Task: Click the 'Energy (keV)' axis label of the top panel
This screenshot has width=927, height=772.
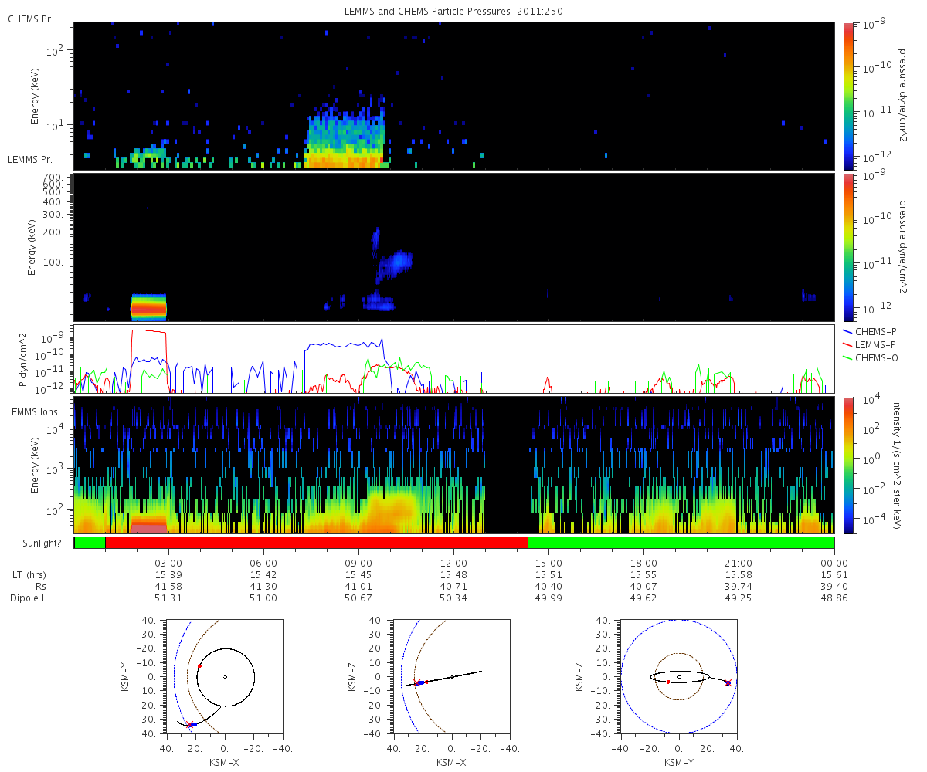Action: pos(36,96)
